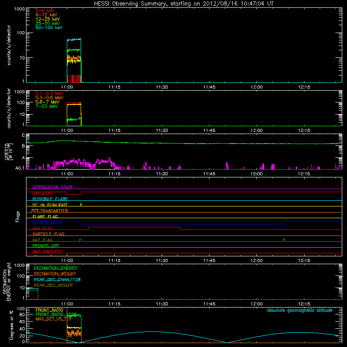Viewport: 347px width, 347px height.
Task: Click the Degrees or % axis title
Action: pos(11,325)
